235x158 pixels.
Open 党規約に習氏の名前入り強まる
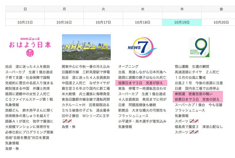[x=29, y=83]
